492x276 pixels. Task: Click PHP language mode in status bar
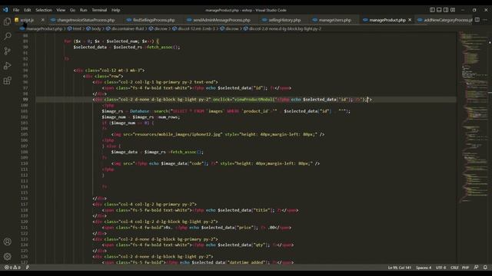click(x=465, y=268)
